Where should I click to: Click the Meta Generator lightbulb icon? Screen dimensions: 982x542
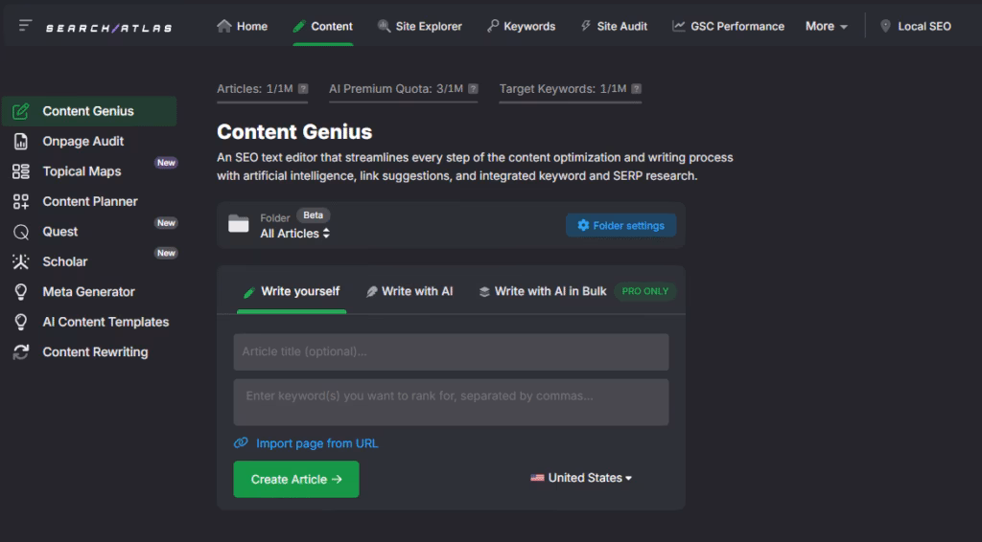pos(21,292)
